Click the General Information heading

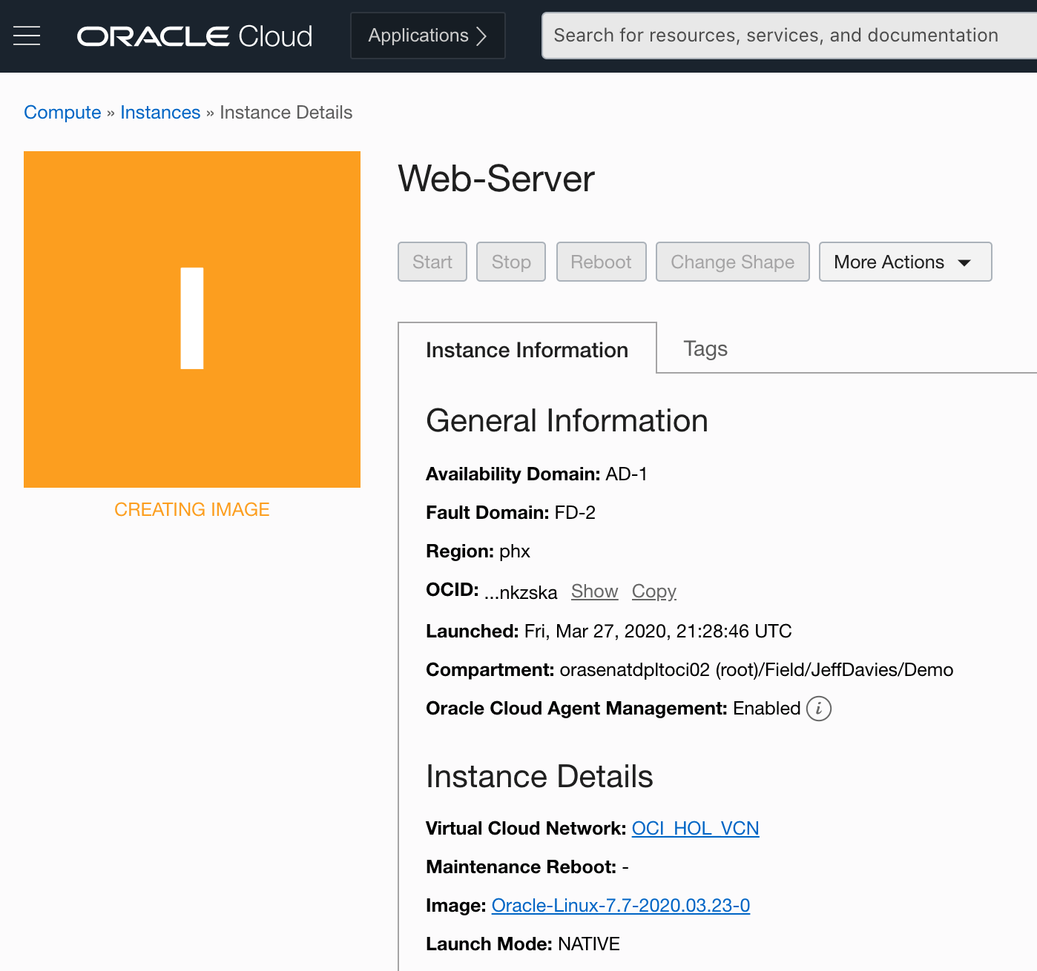(x=567, y=421)
